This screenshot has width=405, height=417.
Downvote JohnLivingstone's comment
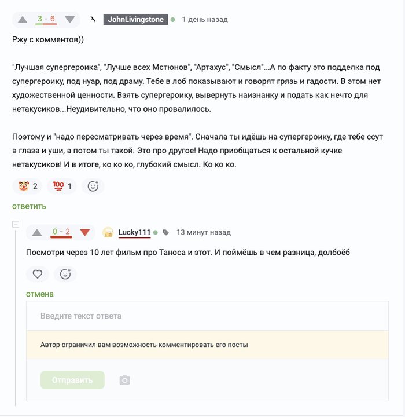tap(70, 20)
